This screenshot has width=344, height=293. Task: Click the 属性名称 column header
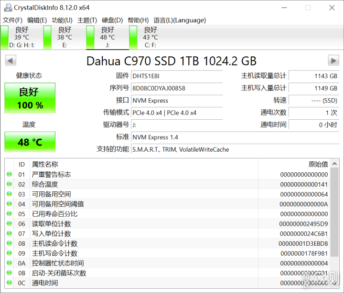[144, 164]
